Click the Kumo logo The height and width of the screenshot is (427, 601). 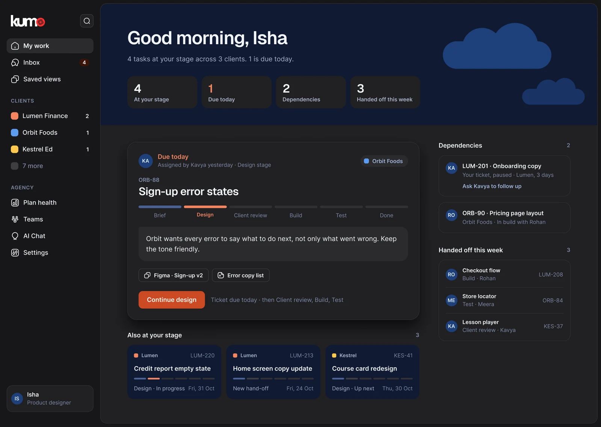click(x=28, y=21)
